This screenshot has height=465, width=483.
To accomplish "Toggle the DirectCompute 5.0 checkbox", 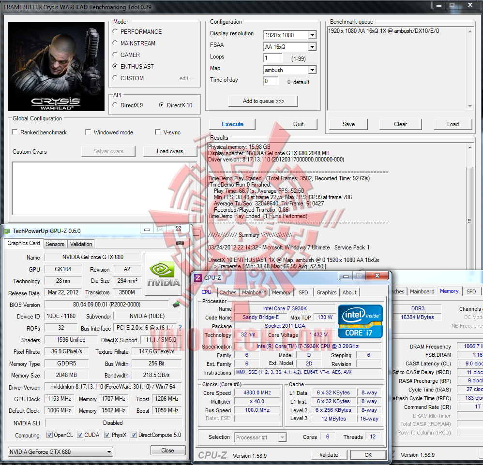I will pos(134,435).
